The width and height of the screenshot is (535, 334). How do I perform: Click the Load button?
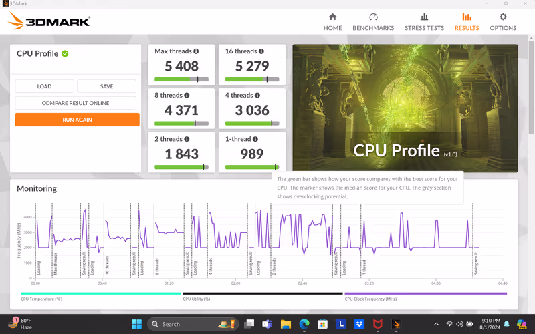(45, 86)
